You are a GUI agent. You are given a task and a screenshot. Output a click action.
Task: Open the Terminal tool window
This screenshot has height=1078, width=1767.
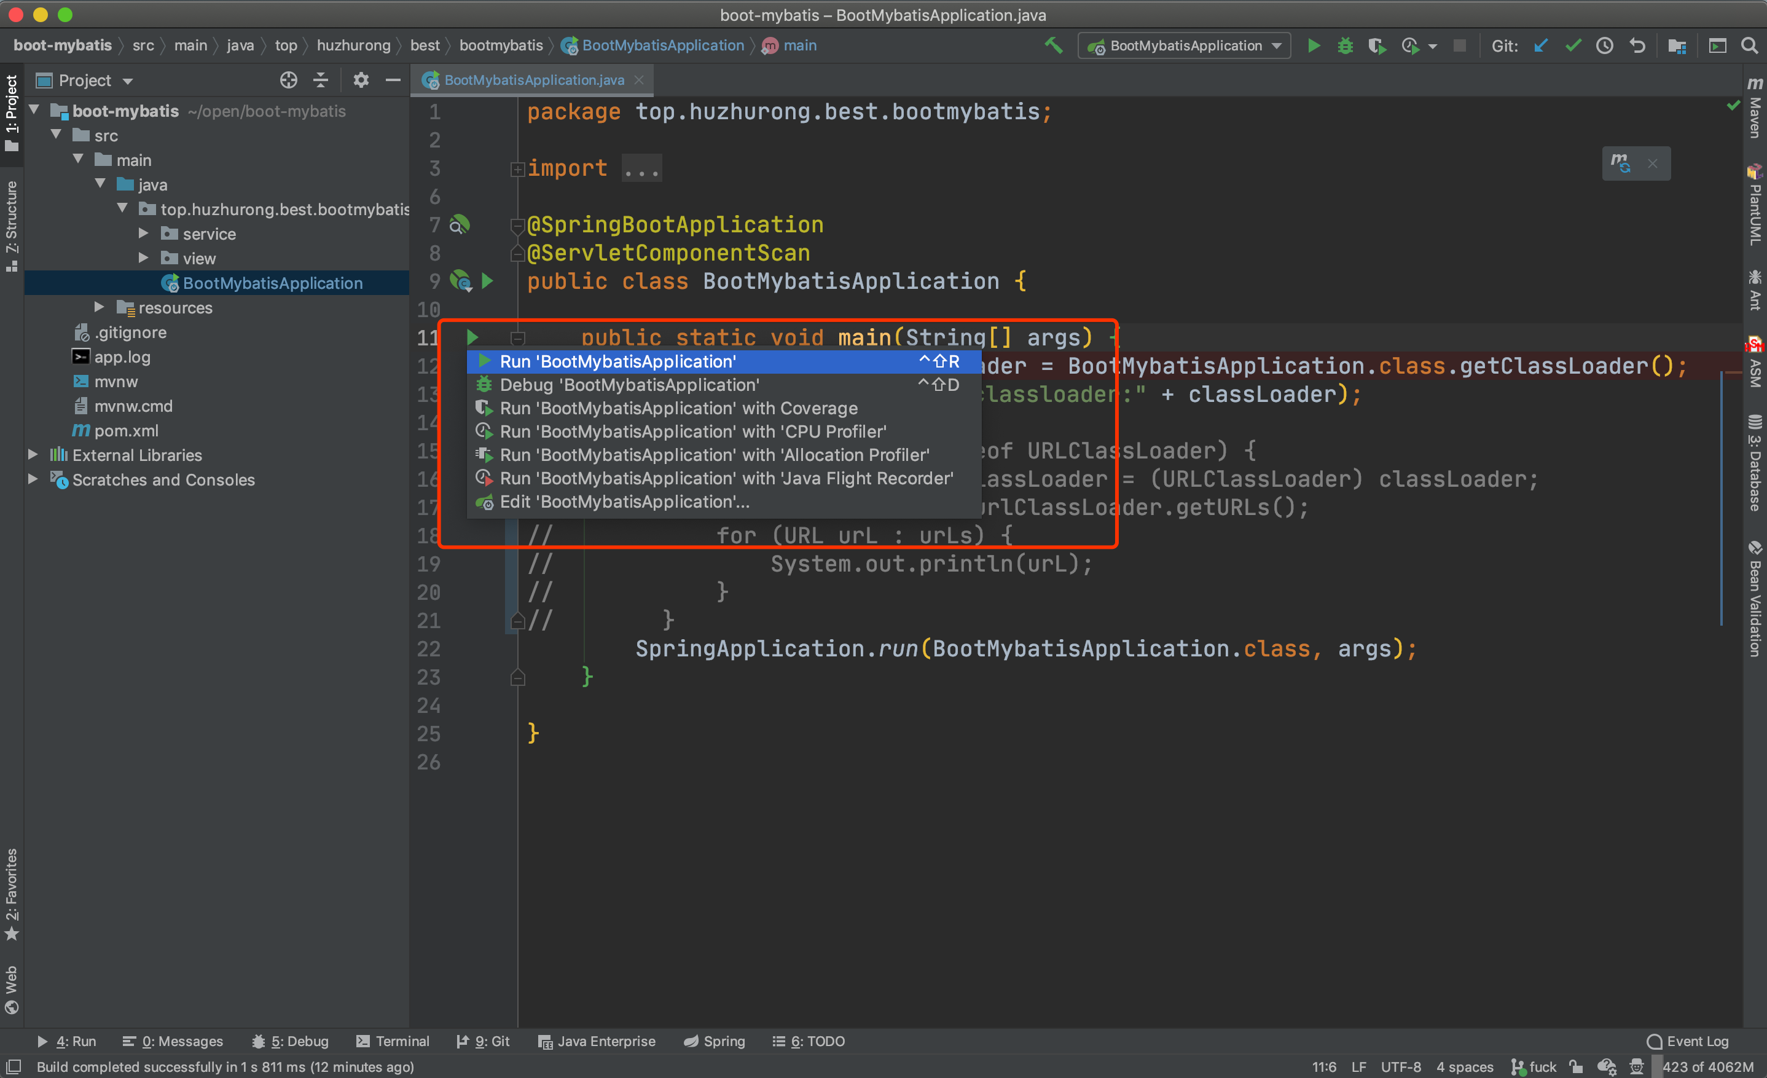[x=393, y=1041]
